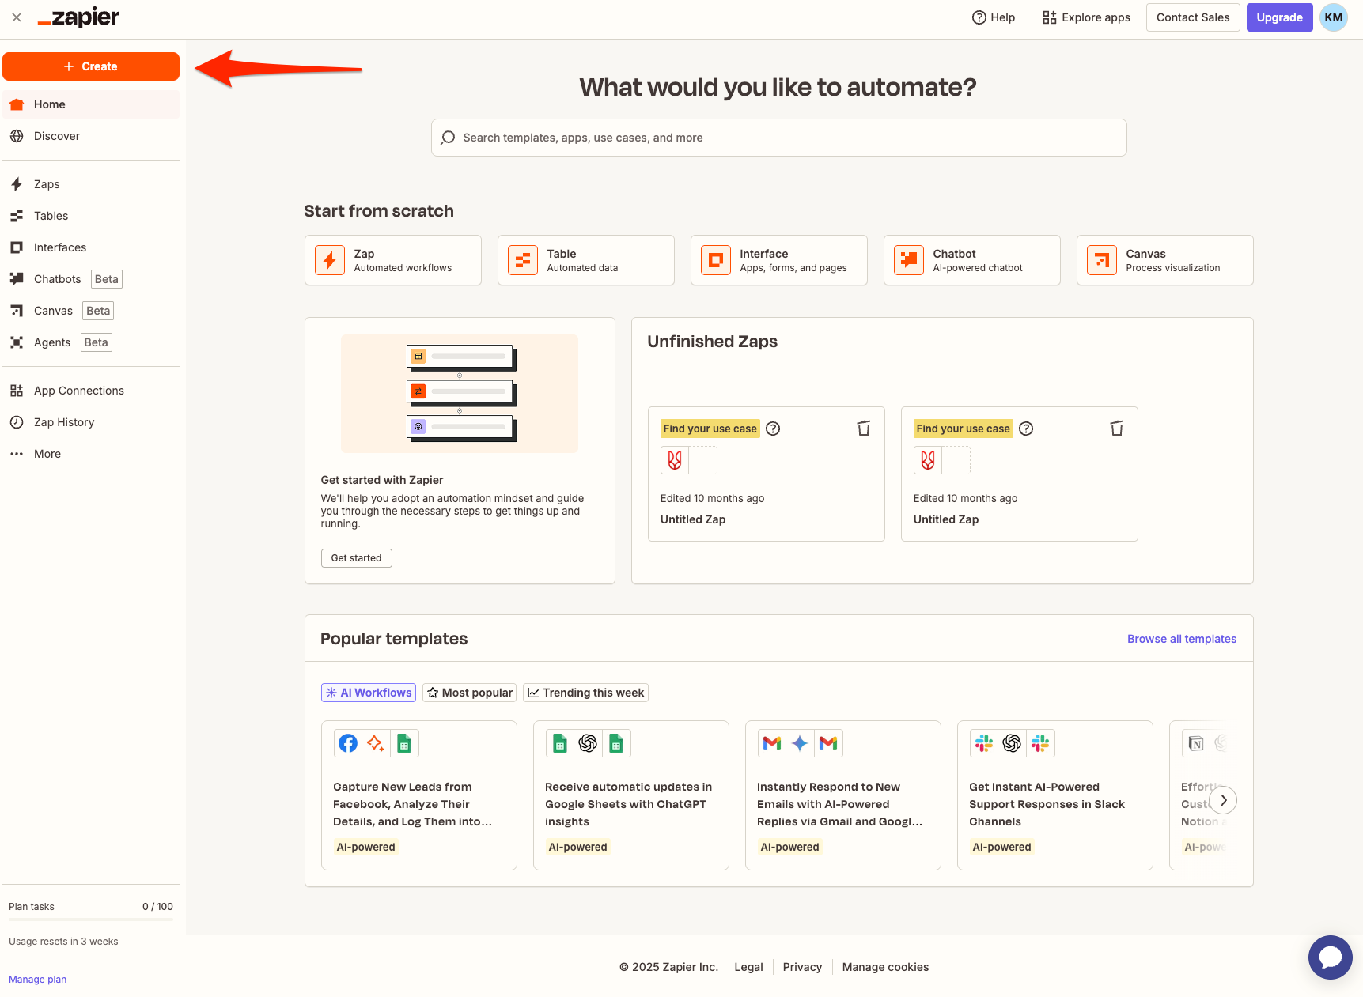The width and height of the screenshot is (1363, 997).
Task: Go to Home in the sidebar
Action: coord(50,104)
